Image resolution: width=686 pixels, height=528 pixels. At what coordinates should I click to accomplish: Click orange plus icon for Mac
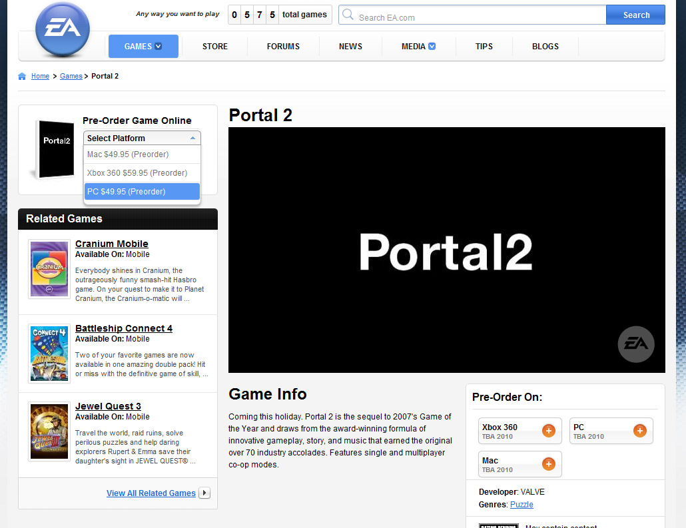[549, 464]
